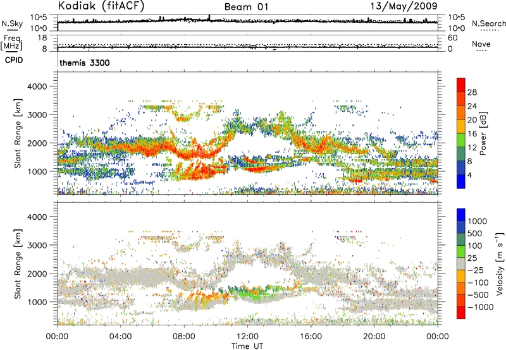The height and width of the screenshot is (350, 506).
Task: Click the 'Time UT' axis title
Action: coord(247,346)
